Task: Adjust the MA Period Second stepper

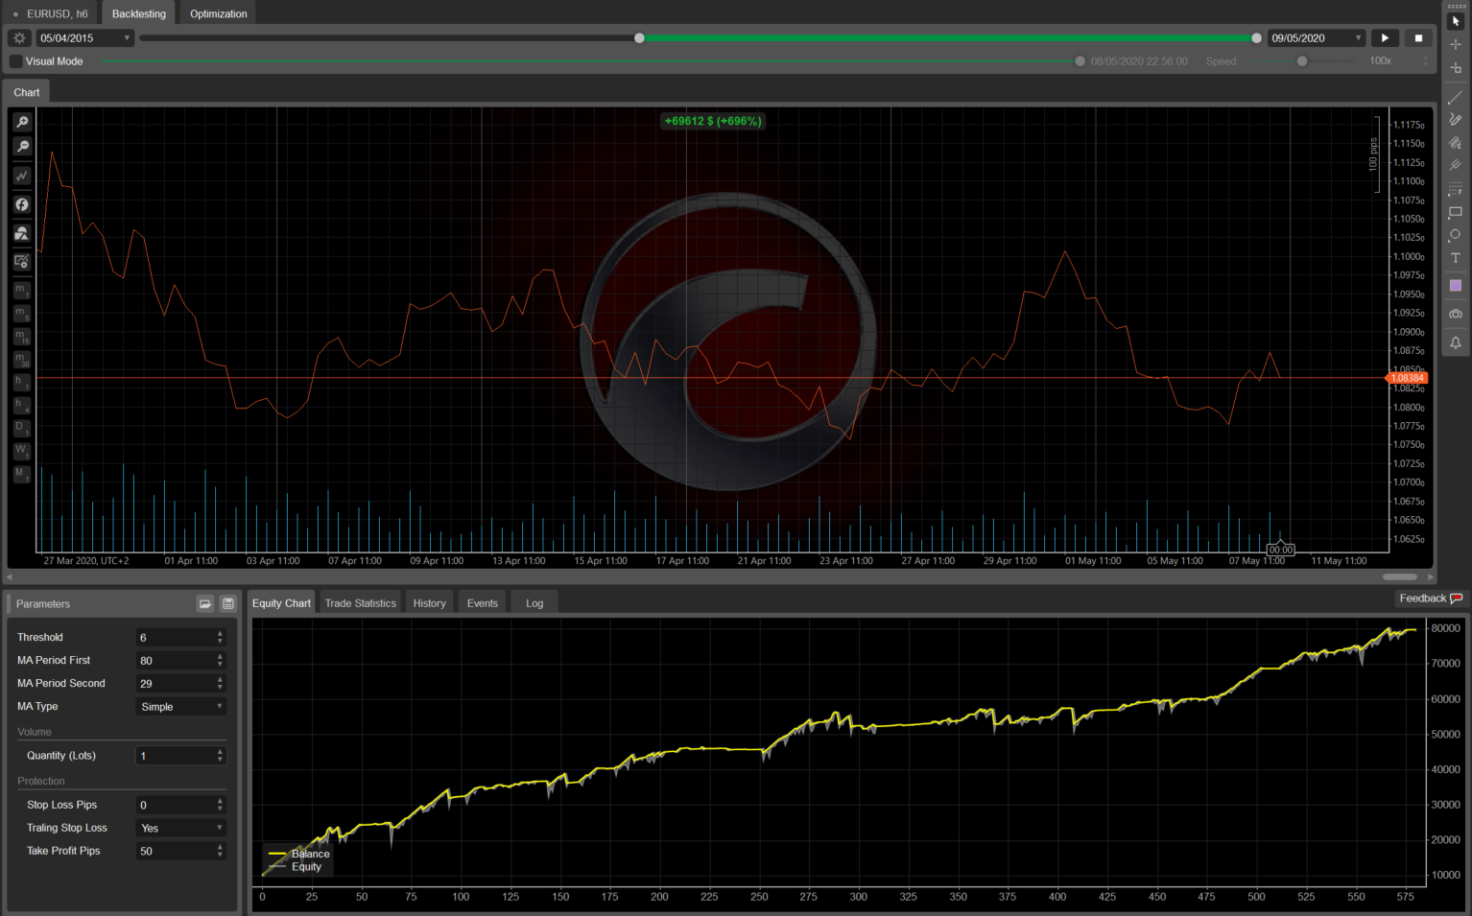Action: pyautogui.click(x=220, y=683)
